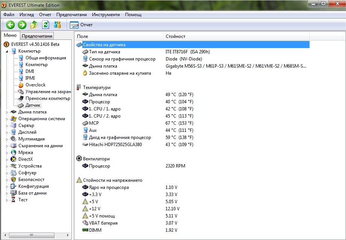Click the Стойност column header
Screen dimensions: 346x240
tap(175, 36)
